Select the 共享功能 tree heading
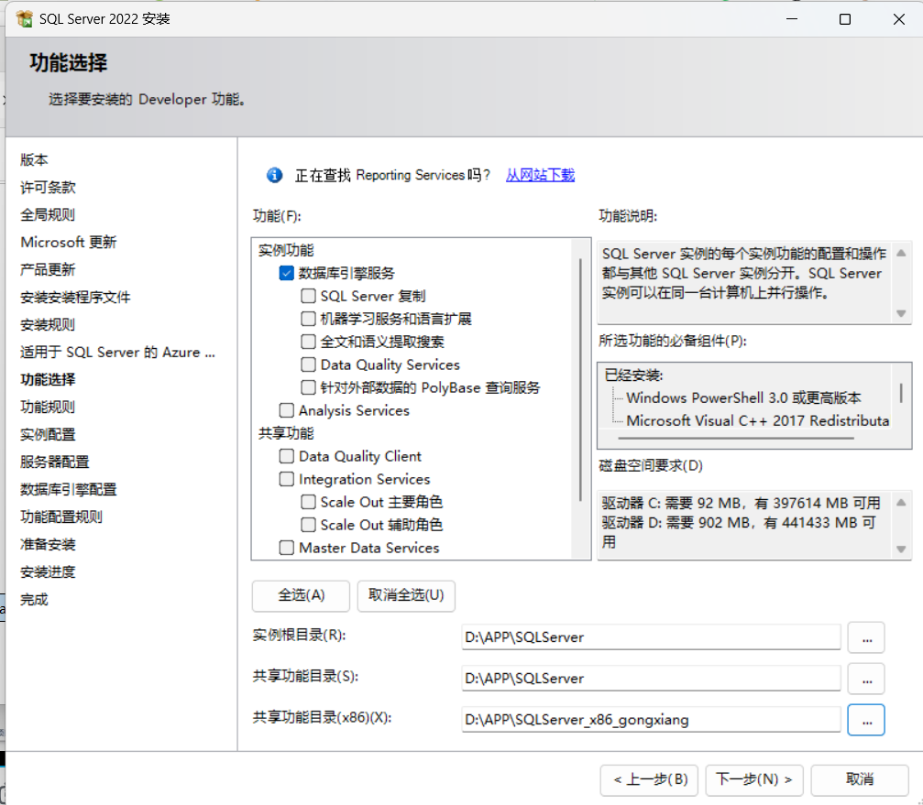Image resolution: width=923 pixels, height=805 pixels. pyautogui.click(x=286, y=433)
